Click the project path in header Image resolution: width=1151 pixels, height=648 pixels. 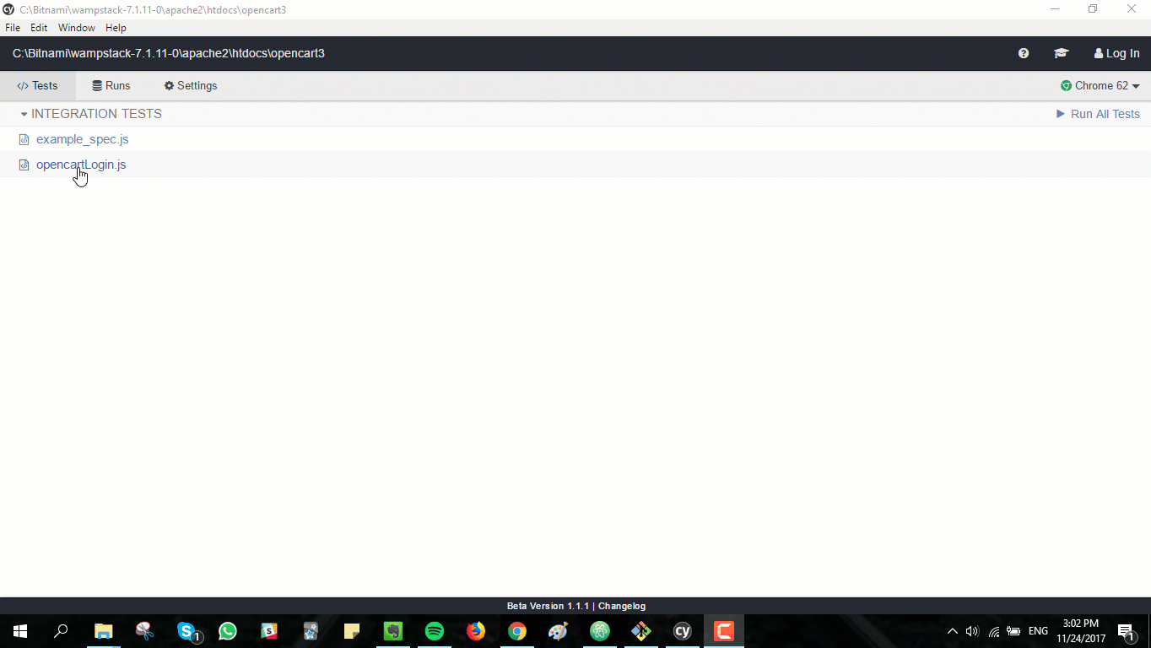click(169, 53)
